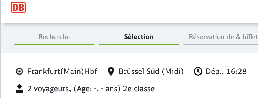Click the 2e classe label
This screenshot has height=98, width=258.
point(139,89)
